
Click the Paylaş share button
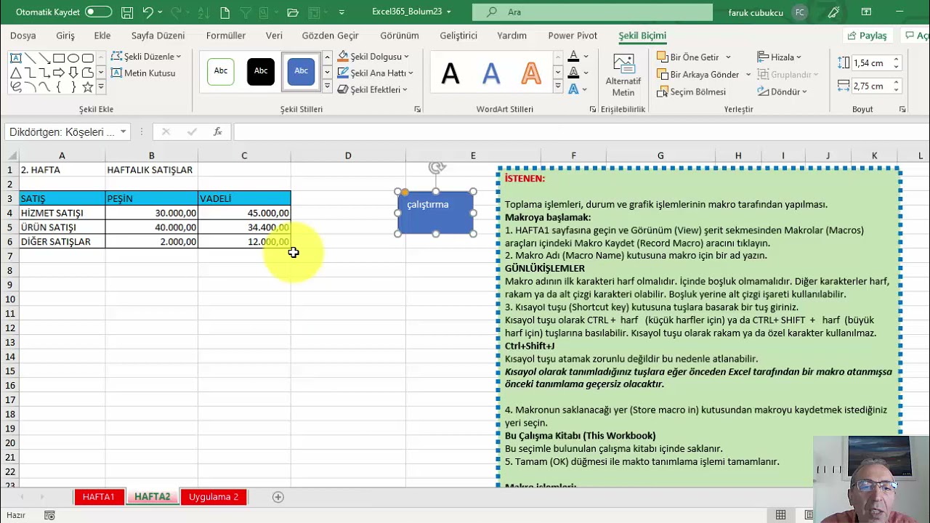(868, 36)
